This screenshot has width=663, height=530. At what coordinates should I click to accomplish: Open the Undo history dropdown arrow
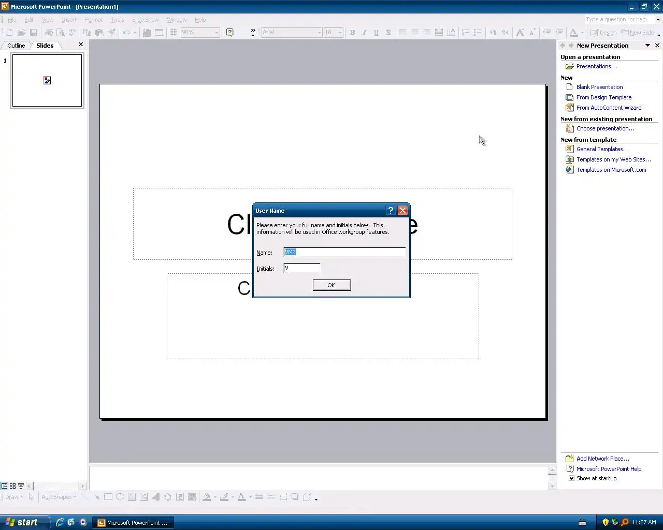[x=135, y=33]
